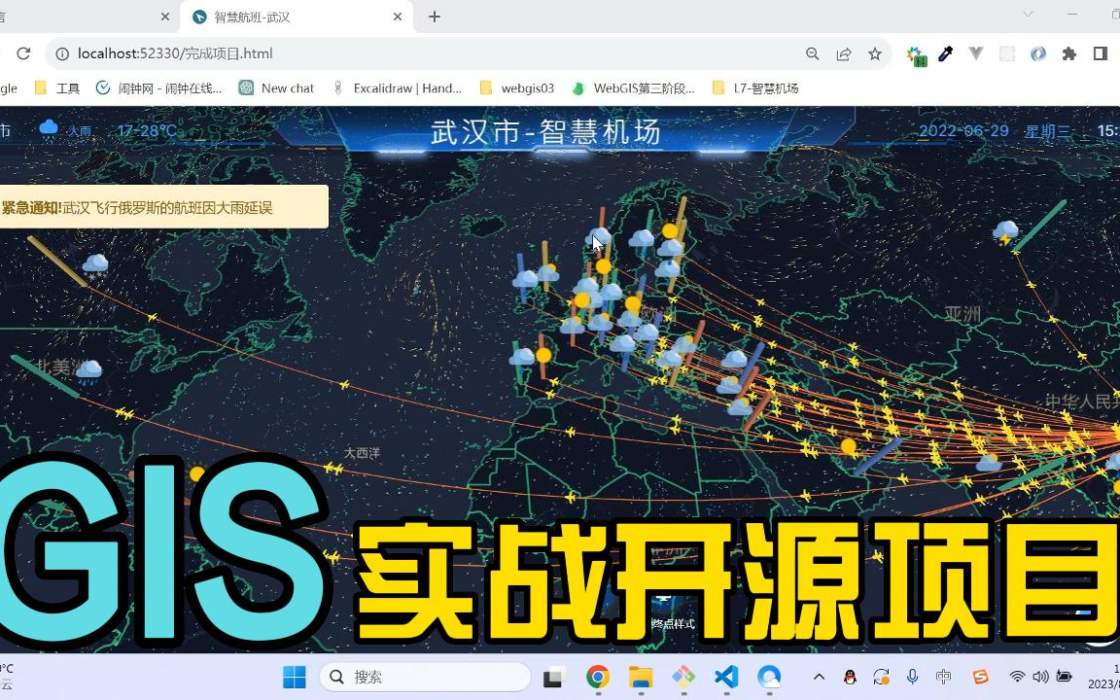Toggle the microphone icon in the taskbar
1120x700 pixels.
coord(912,677)
